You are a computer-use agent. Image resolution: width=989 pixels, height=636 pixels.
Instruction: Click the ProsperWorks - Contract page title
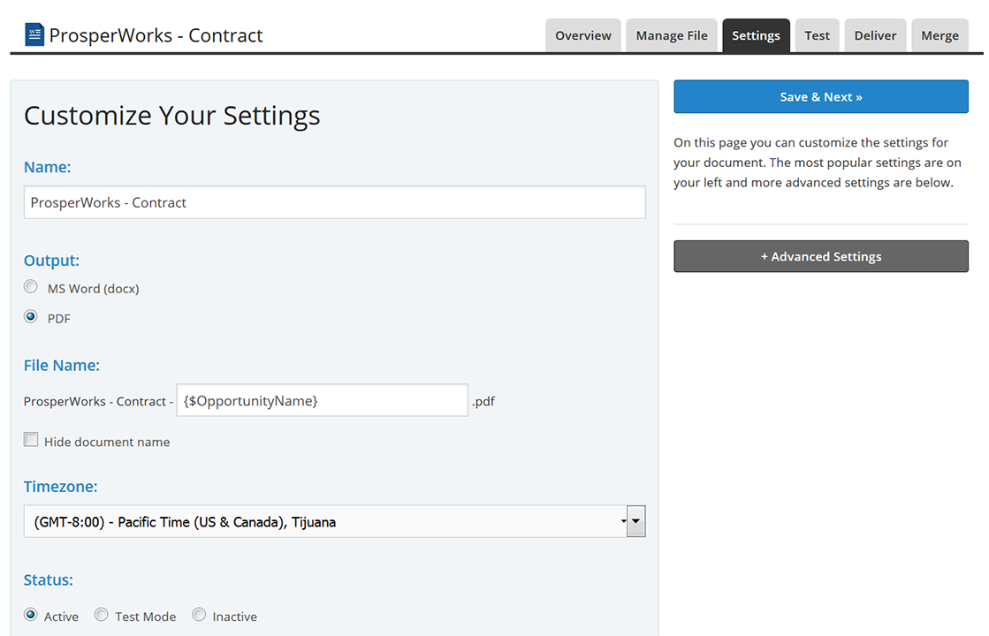pos(156,35)
